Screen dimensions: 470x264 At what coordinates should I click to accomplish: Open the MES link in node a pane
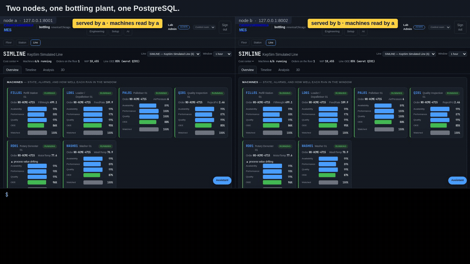8,30
